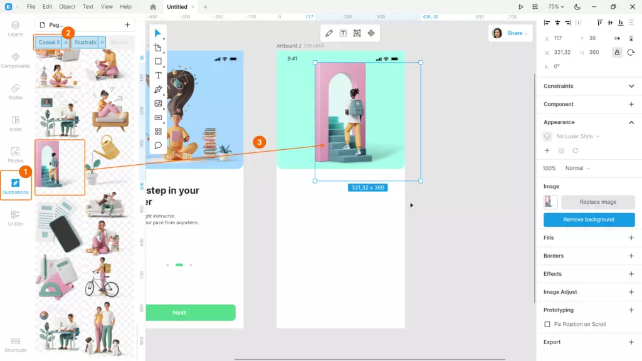Screen dimensions: 642x361
Task: Enable Fix Position on Scroll checkbox
Action: [x=547, y=324]
